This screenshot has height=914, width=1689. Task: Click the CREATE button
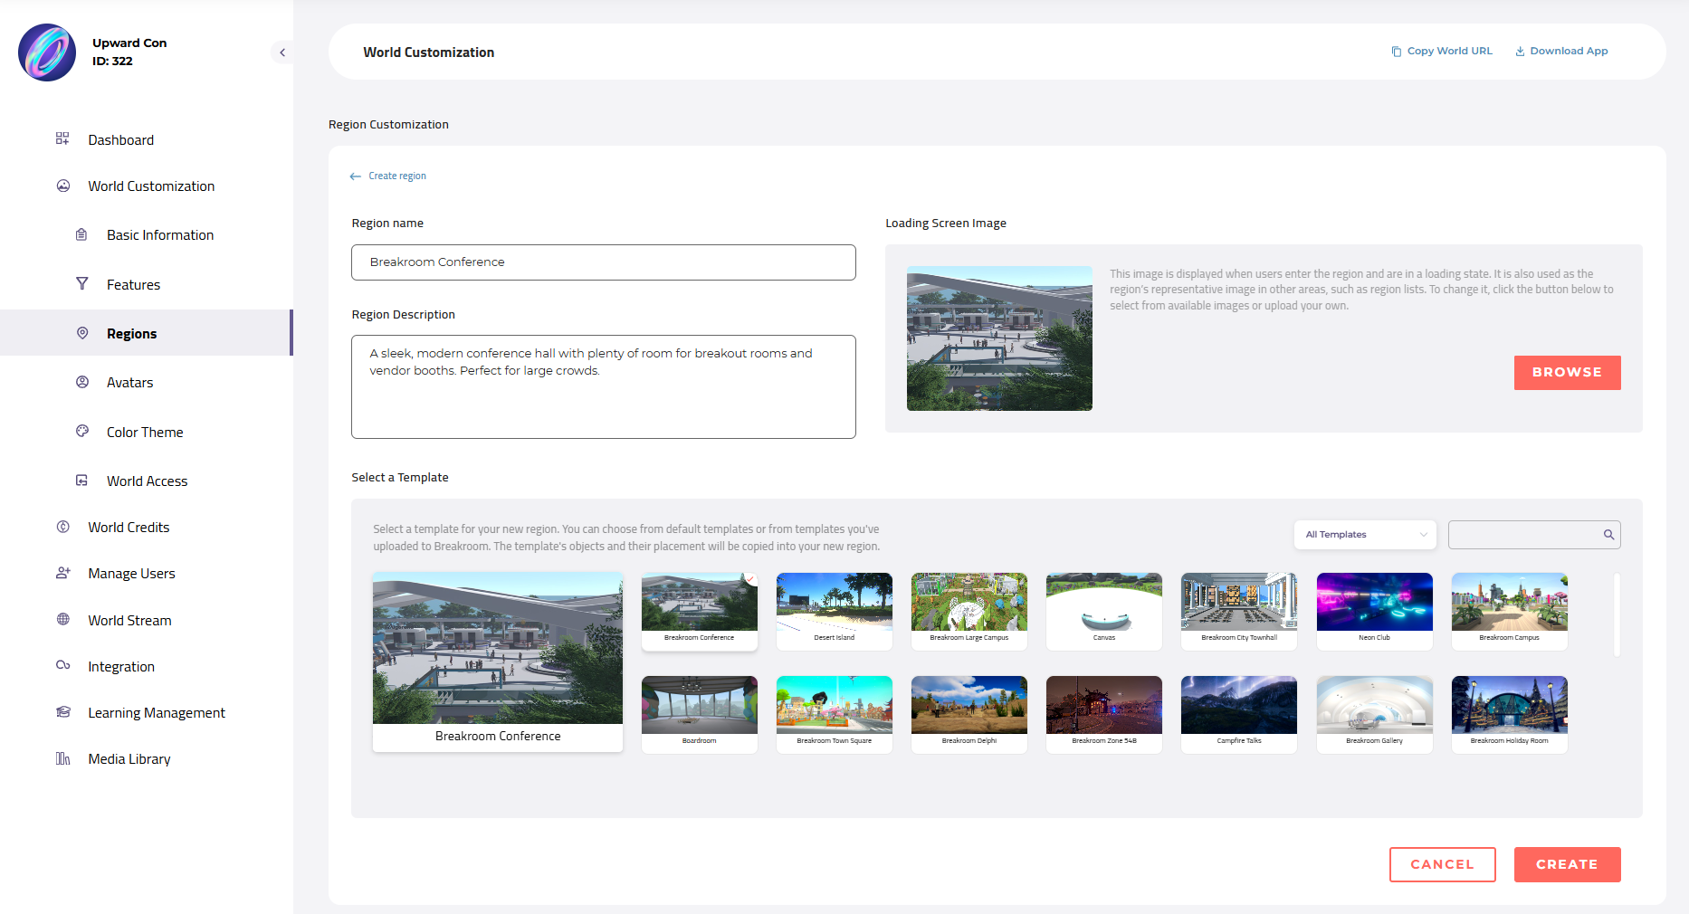click(1567, 864)
